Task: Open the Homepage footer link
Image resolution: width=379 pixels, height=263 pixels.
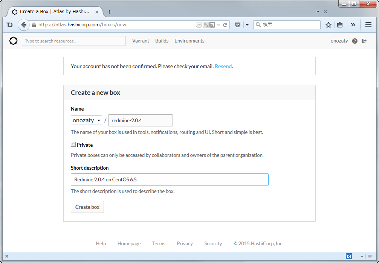Action: (x=129, y=243)
